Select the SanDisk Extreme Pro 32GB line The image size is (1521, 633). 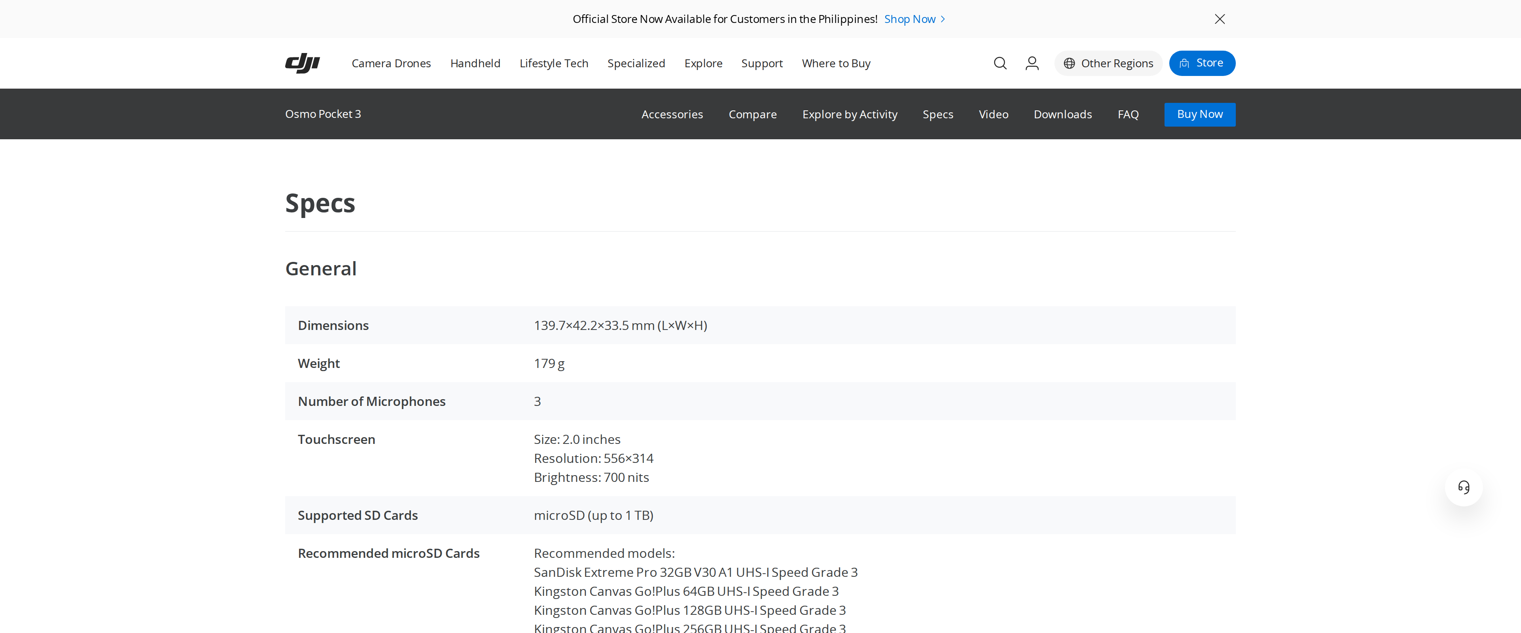(696, 572)
